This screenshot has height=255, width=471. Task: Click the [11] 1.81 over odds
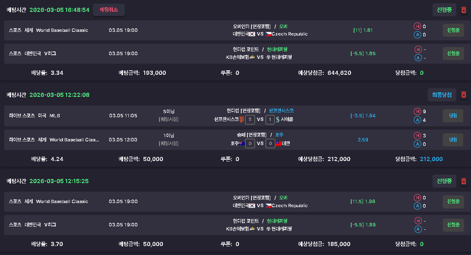click(363, 30)
